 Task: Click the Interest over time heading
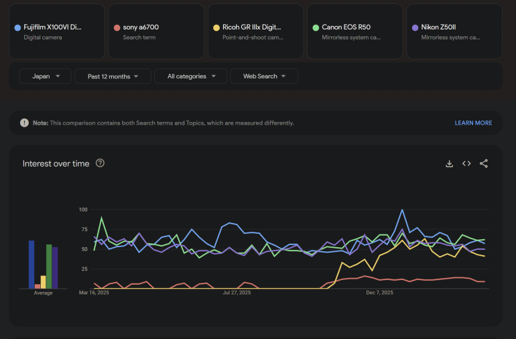coord(56,163)
